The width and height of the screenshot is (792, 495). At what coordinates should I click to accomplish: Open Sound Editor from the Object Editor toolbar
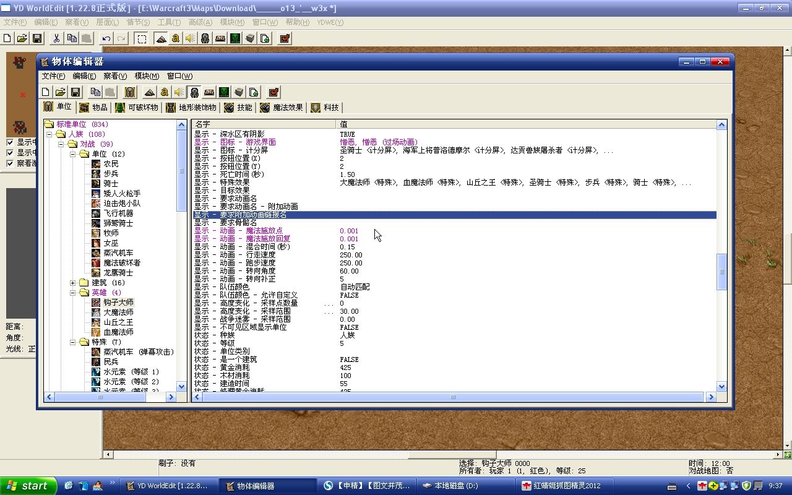pos(179,92)
